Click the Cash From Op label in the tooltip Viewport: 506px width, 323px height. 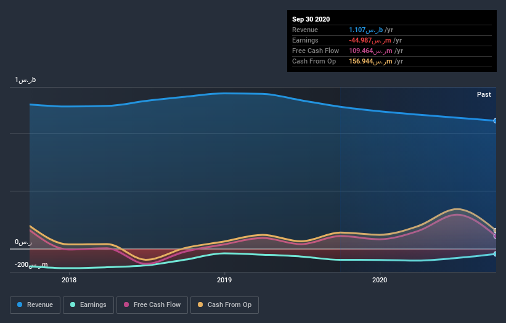(x=314, y=61)
